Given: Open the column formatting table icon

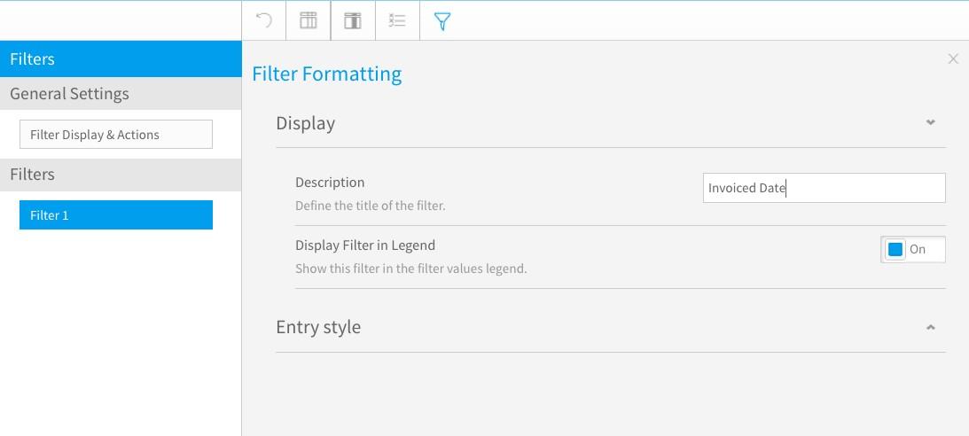Looking at the screenshot, I should (309, 21).
